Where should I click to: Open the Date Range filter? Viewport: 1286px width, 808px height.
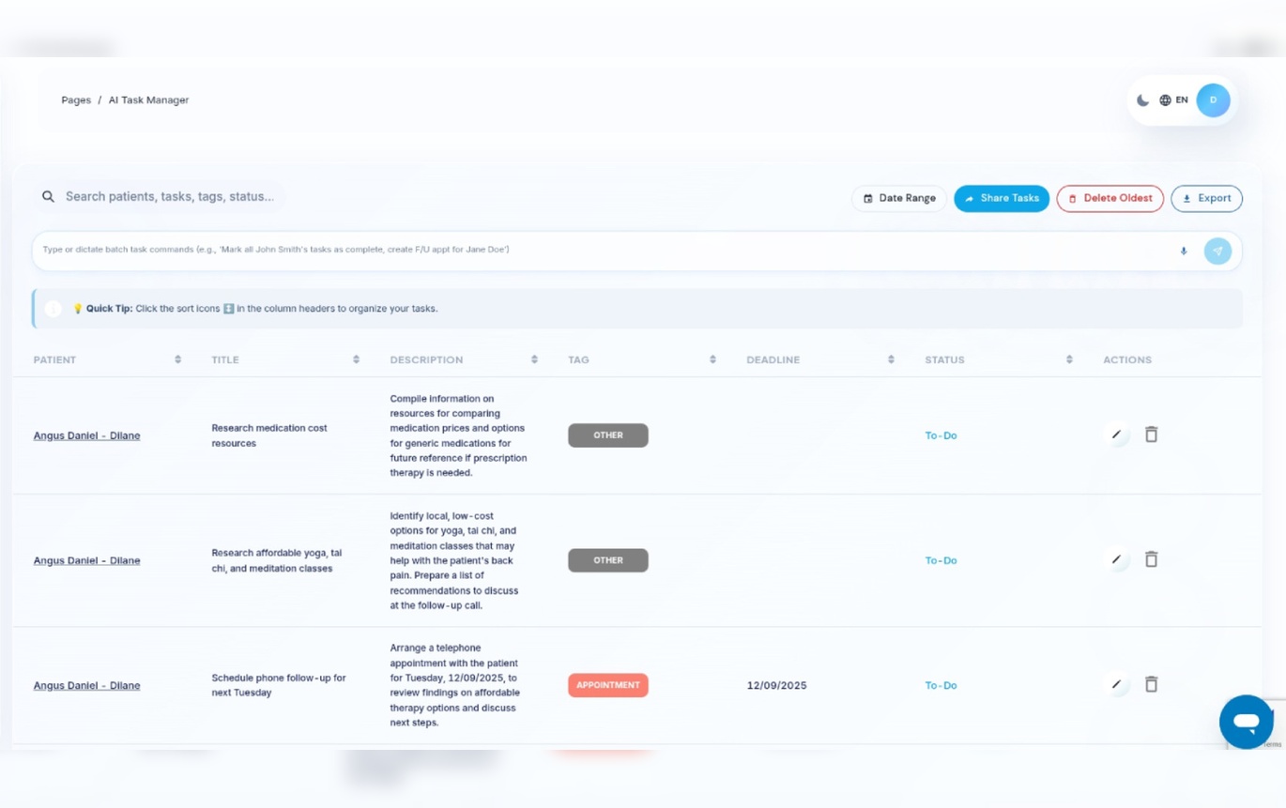pyautogui.click(x=899, y=198)
